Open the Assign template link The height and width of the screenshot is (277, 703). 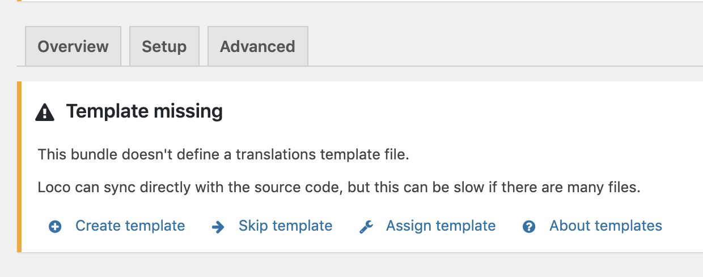(441, 226)
